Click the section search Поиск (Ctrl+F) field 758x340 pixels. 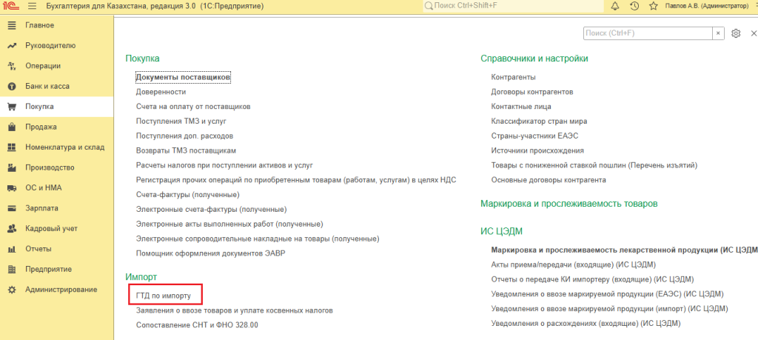[x=648, y=33]
